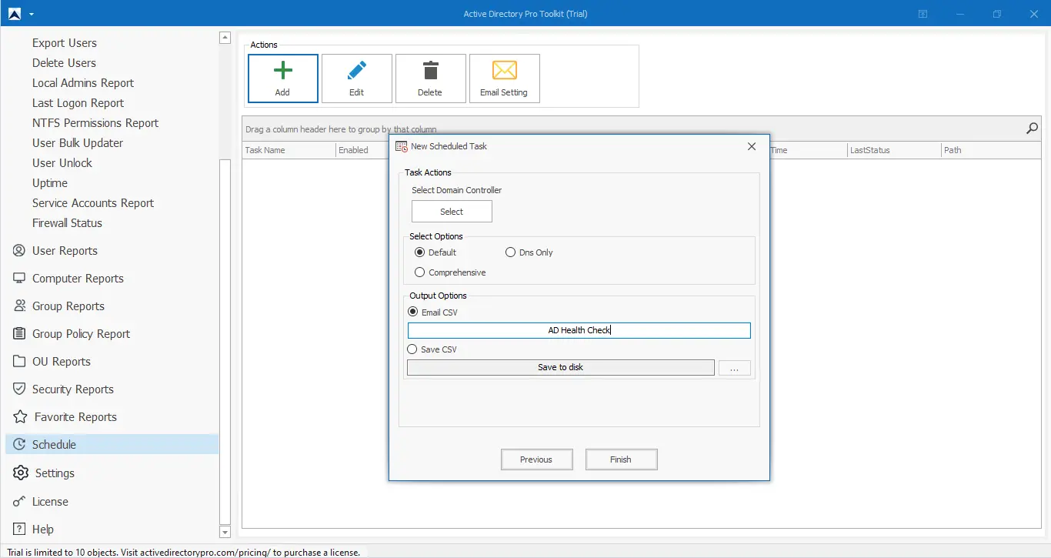Click the AD Health Check text field

tap(579, 330)
